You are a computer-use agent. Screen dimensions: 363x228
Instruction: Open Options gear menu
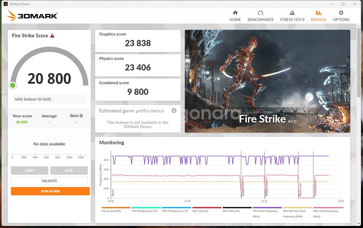(x=341, y=13)
